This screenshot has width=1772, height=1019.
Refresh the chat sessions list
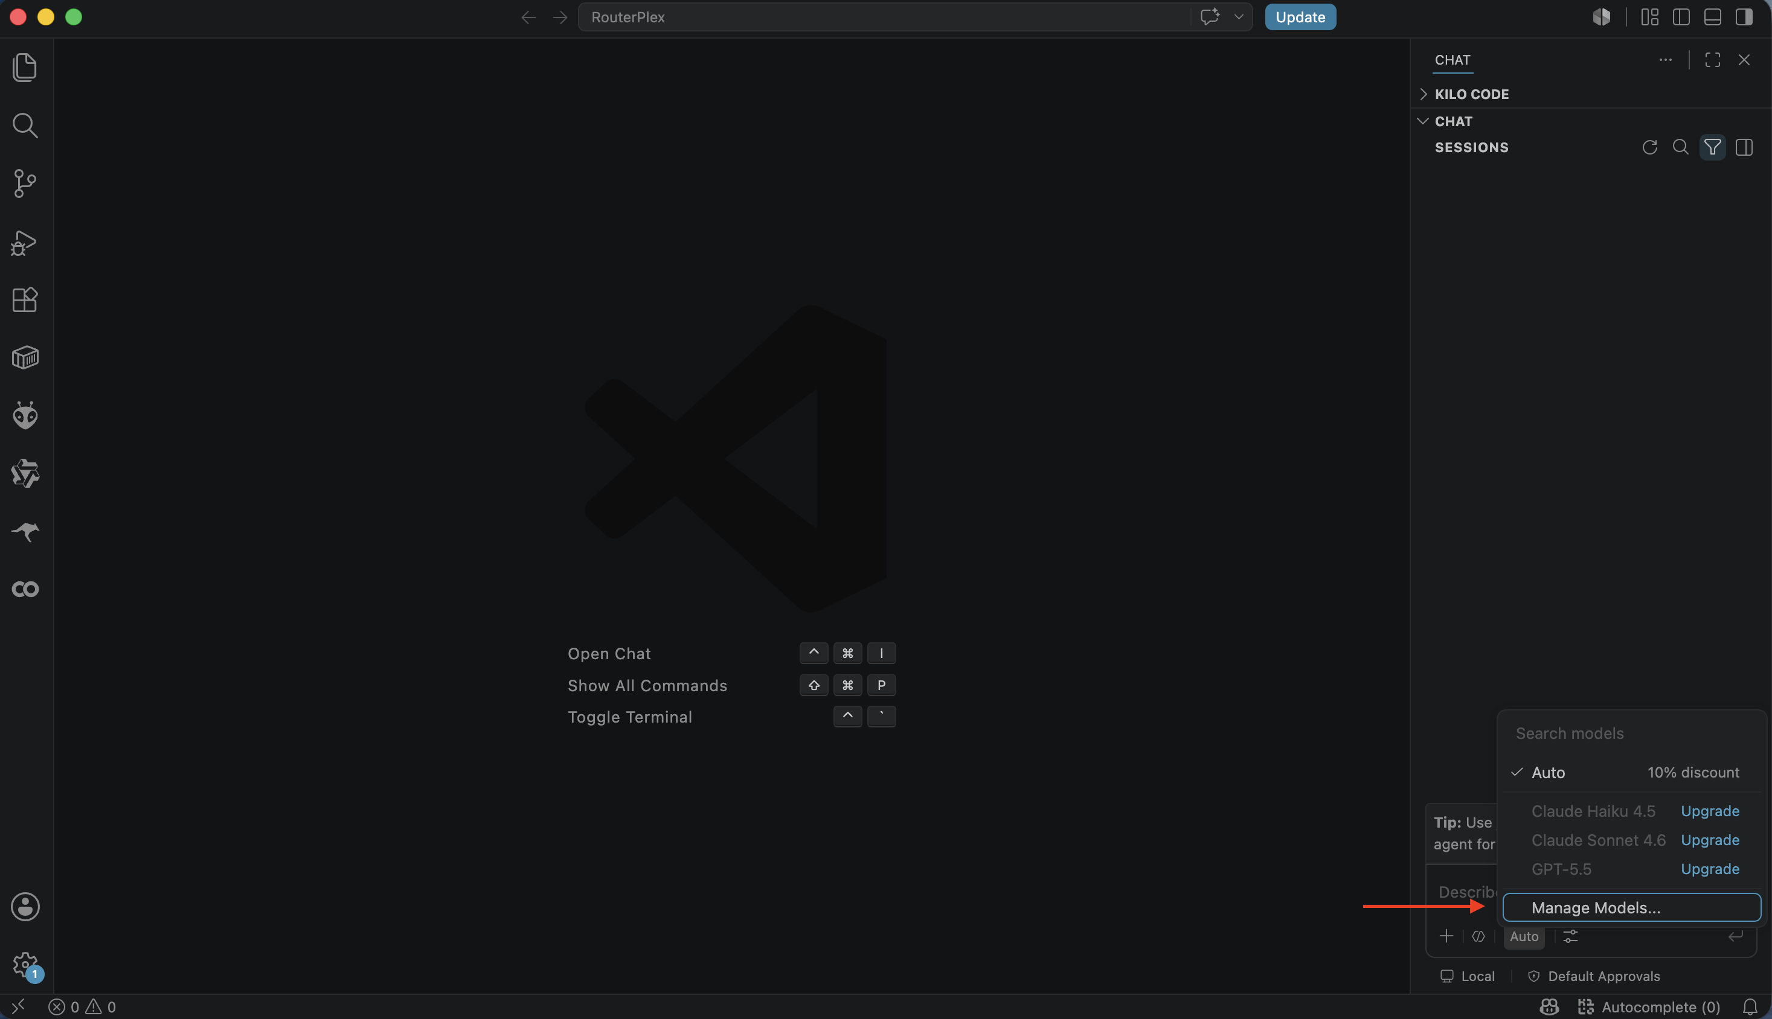pyautogui.click(x=1649, y=147)
